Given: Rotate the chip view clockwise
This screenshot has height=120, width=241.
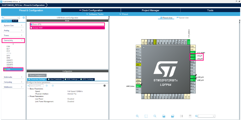Looking at the screenshot, I should pyautogui.click(x=164, y=116).
